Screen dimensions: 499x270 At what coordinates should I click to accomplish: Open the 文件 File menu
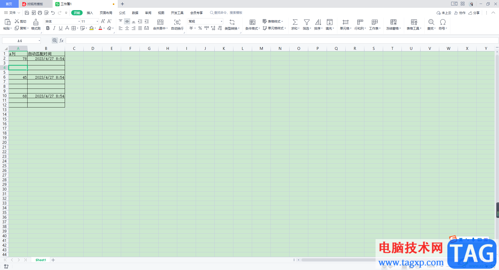click(12, 13)
